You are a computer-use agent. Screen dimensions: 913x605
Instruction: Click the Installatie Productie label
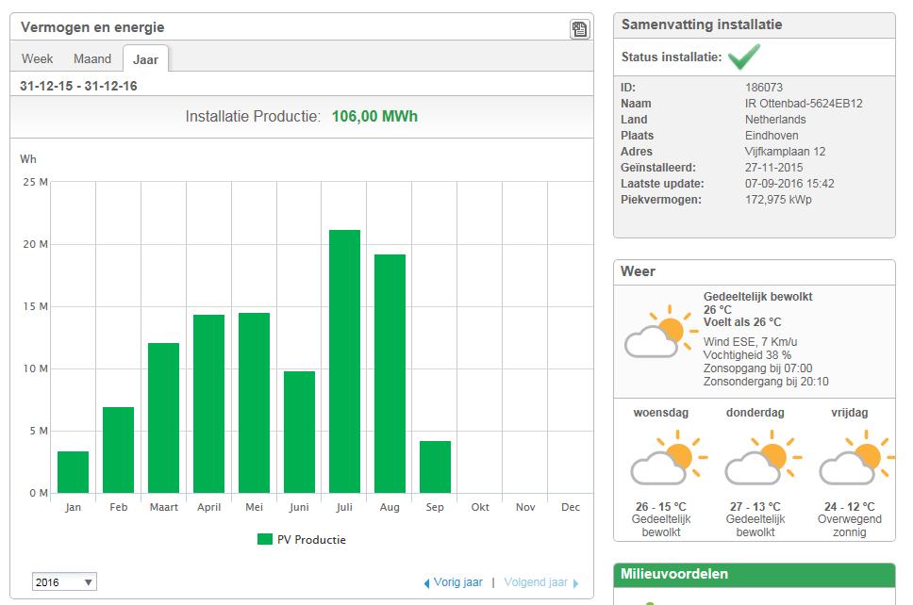[x=253, y=116]
